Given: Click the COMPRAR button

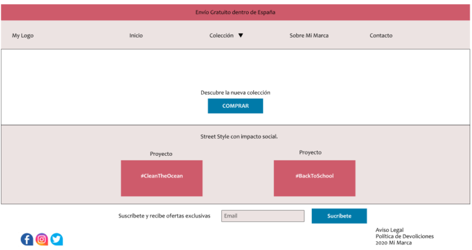Looking at the screenshot, I should pyautogui.click(x=235, y=106).
